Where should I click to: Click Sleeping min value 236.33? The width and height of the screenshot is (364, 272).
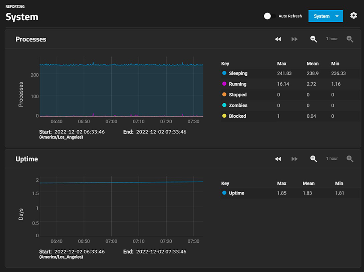point(338,73)
